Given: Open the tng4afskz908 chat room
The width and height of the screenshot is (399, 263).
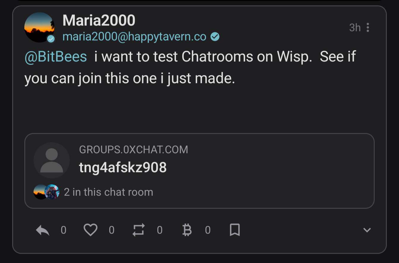Looking at the screenshot, I should [x=123, y=168].
